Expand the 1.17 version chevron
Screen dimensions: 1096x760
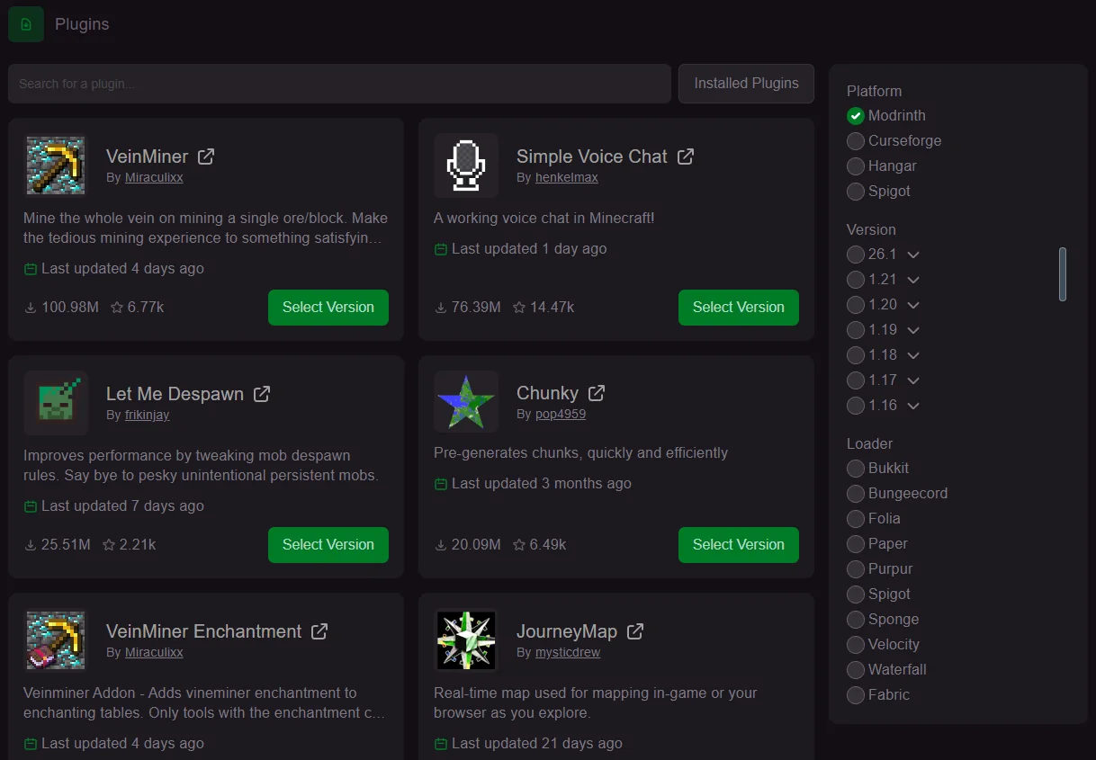(913, 381)
